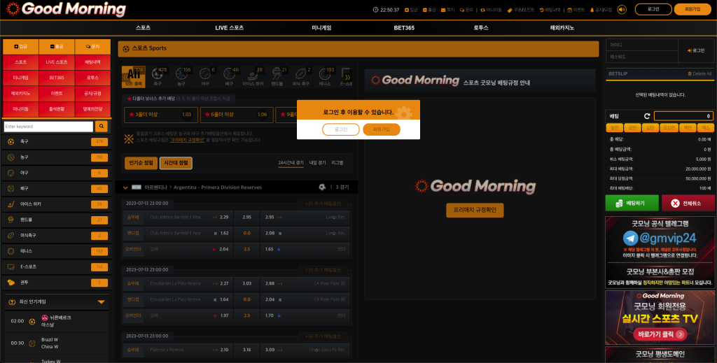Select the 아이스 하키 icon in the sport strip
This screenshot has height=363, width=717.
pyautogui.click(x=253, y=76)
